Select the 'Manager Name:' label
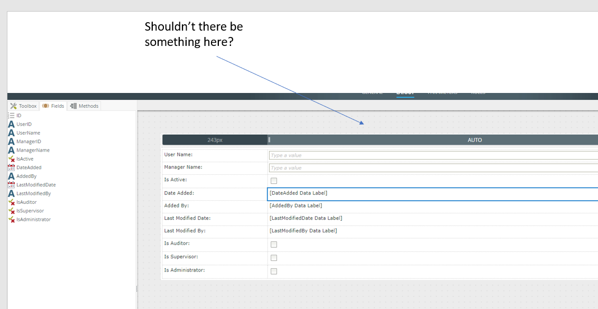 [183, 167]
